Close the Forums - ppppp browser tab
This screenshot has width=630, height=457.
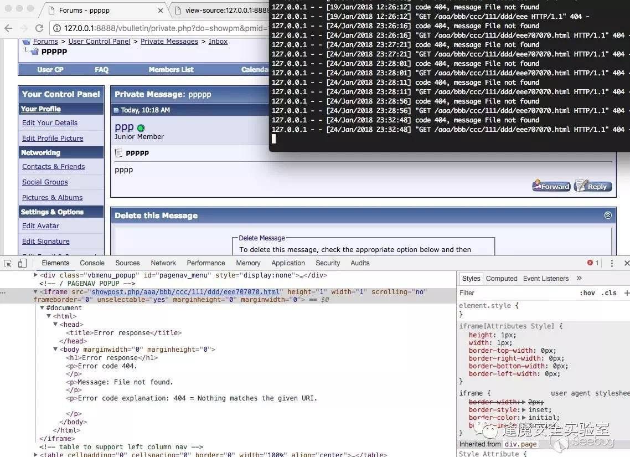click(x=161, y=10)
